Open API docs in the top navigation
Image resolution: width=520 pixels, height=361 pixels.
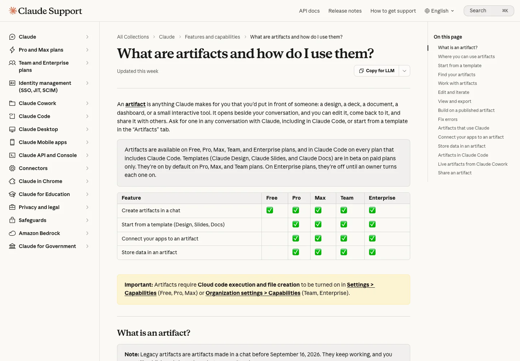(309, 11)
